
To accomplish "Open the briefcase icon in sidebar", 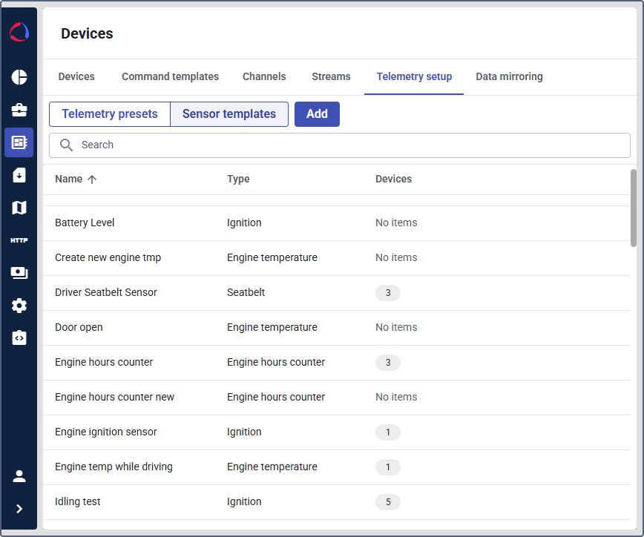I will pyautogui.click(x=19, y=110).
